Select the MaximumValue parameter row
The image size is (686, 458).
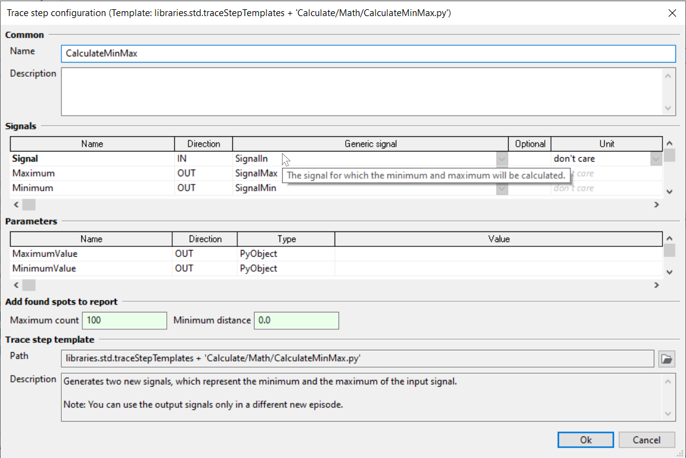coord(336,254)
